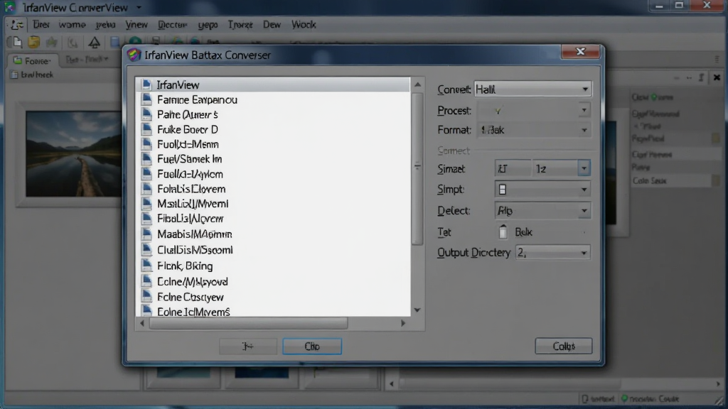Select the FuelVSanek Im list entry
The height and width of the screenshot is (409, 728).
[189, 159]
